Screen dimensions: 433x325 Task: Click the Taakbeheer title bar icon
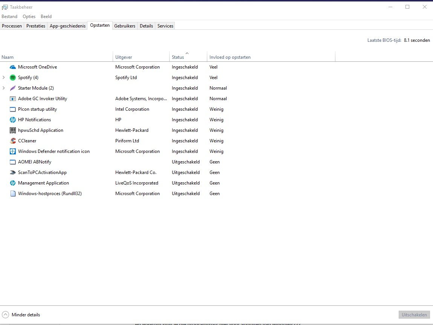pyautogui.click(x=5, y=7)
